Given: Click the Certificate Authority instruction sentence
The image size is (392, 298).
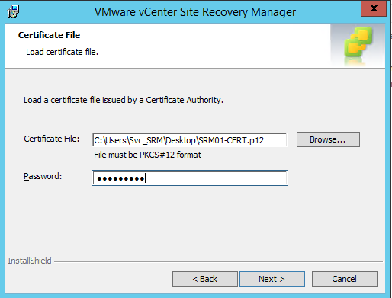Looking at the screenshot, I should pos(124,100).
